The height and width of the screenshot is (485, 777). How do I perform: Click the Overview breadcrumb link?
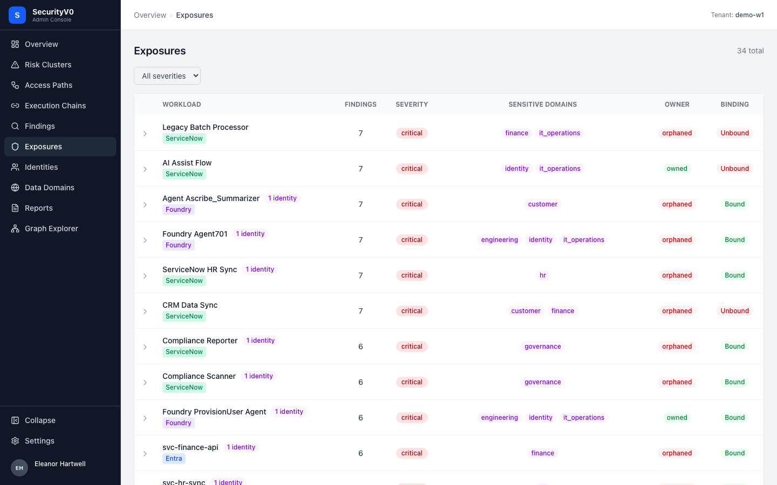pos(150,15)
